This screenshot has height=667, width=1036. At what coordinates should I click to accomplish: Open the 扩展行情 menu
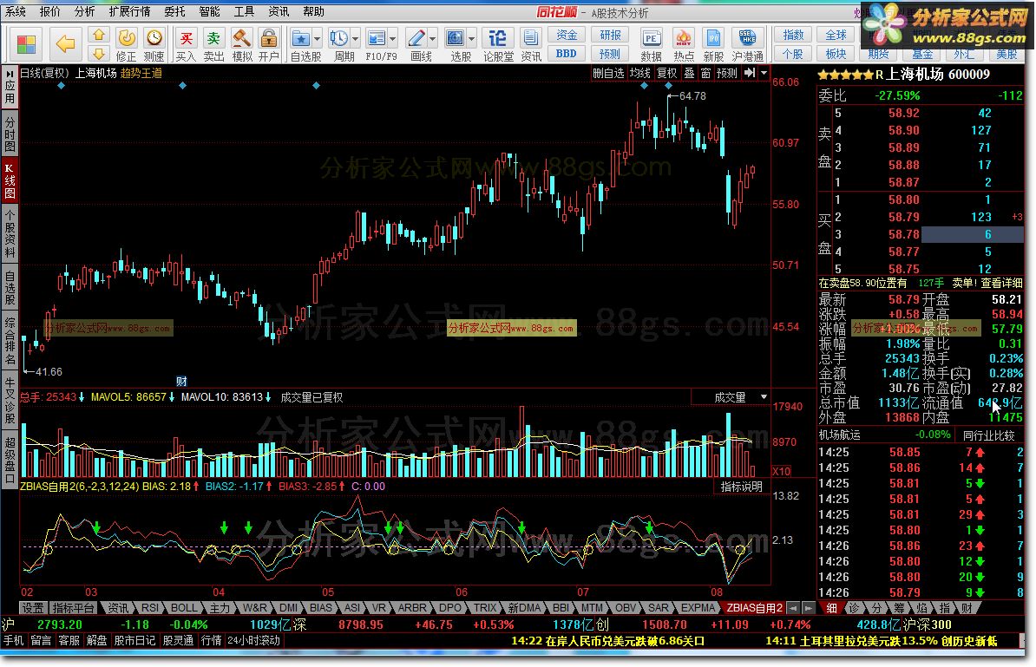click(129, 11)
